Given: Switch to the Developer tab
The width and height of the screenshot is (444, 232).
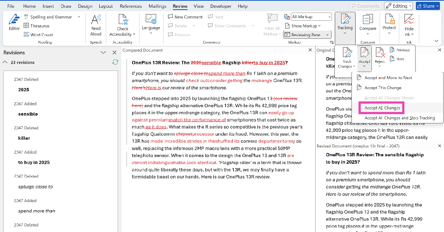Looking at the screenshot, I should coord(221,6).
